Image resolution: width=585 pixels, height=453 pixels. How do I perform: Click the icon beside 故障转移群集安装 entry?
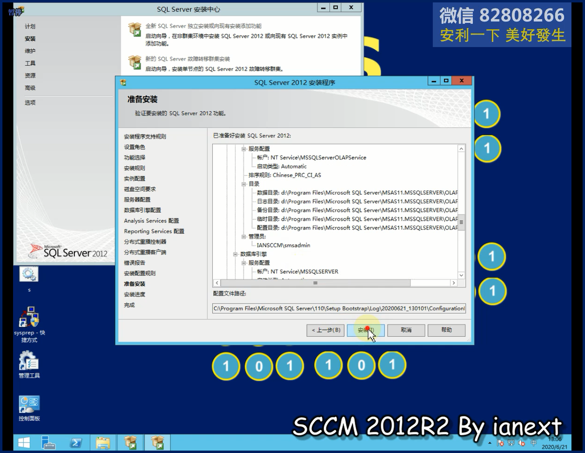tap(134, 62)
